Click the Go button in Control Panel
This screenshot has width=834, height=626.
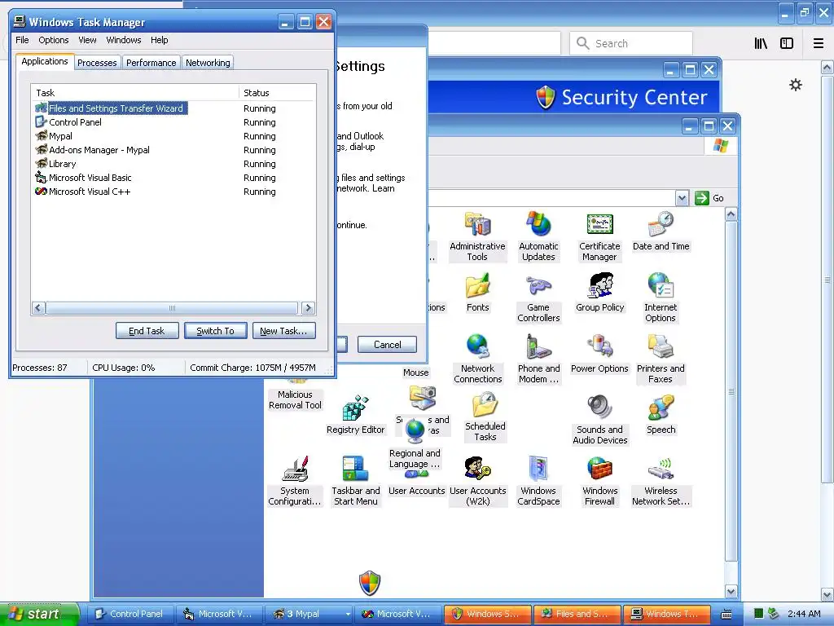click(x=709, y=198)
